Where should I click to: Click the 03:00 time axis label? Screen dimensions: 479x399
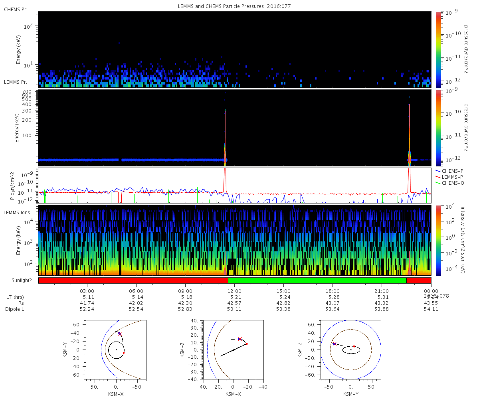[87, 291]
